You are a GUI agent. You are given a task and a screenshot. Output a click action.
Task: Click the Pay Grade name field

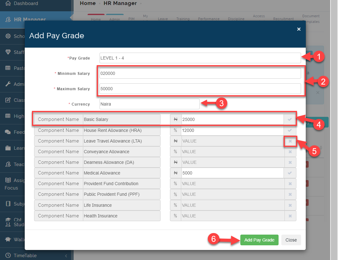point(200,58)
